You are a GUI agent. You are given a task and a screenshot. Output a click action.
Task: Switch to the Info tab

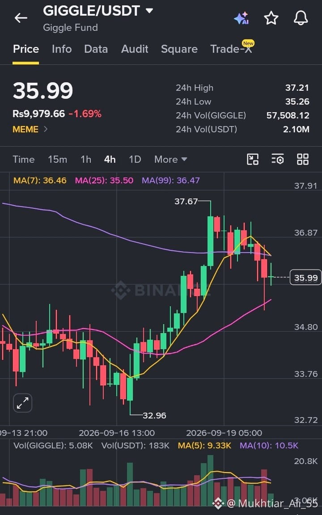(62, 49)
